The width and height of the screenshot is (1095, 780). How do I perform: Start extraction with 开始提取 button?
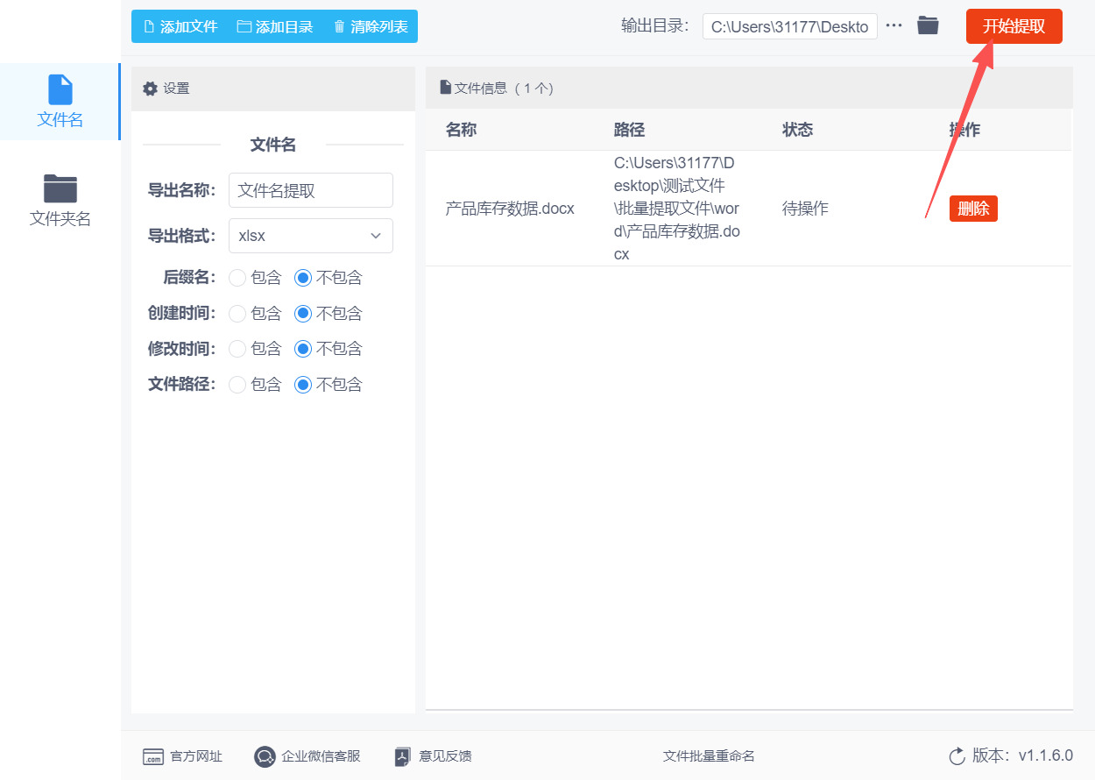coord(1014,26)
